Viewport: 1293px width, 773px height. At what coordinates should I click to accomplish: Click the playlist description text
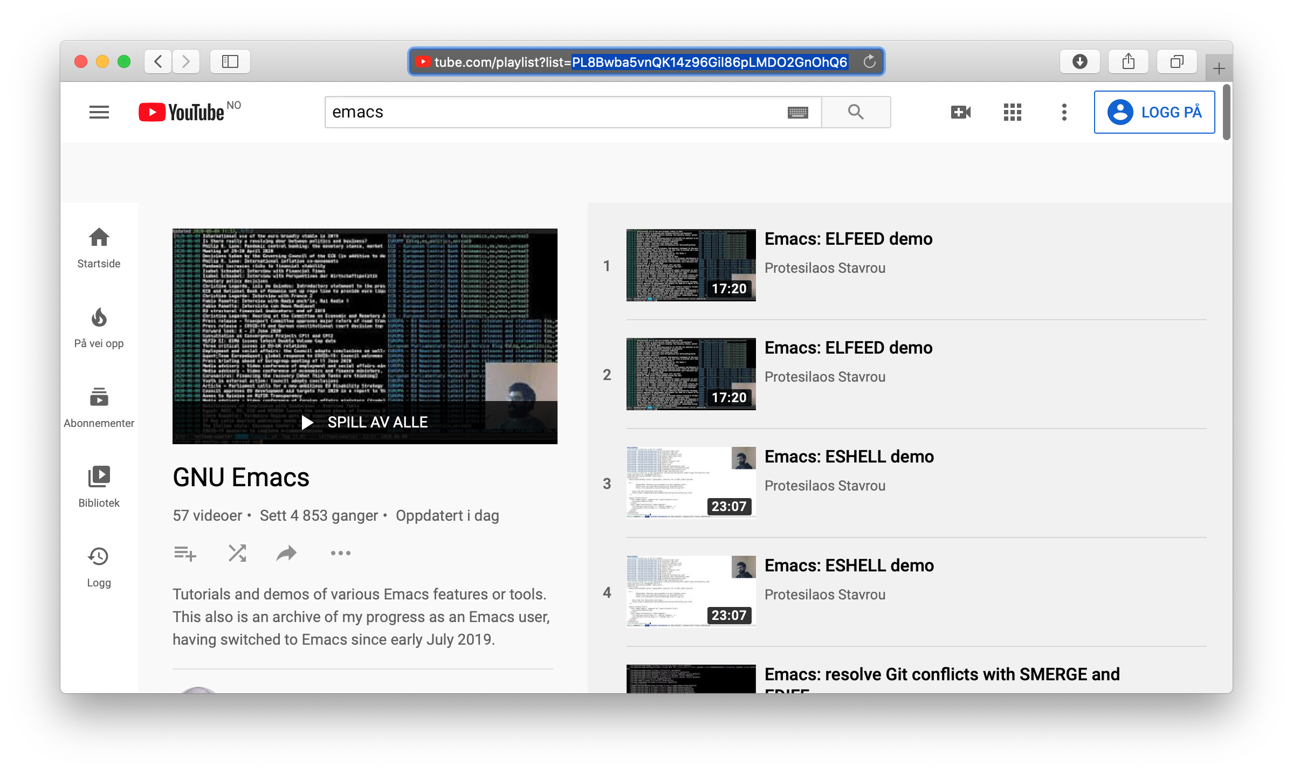[x=361, y=617]
